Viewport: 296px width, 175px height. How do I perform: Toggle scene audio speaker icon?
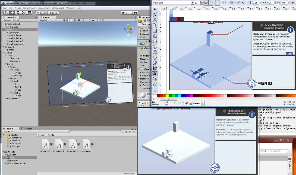pyautogui.click(x=75, y=20)
